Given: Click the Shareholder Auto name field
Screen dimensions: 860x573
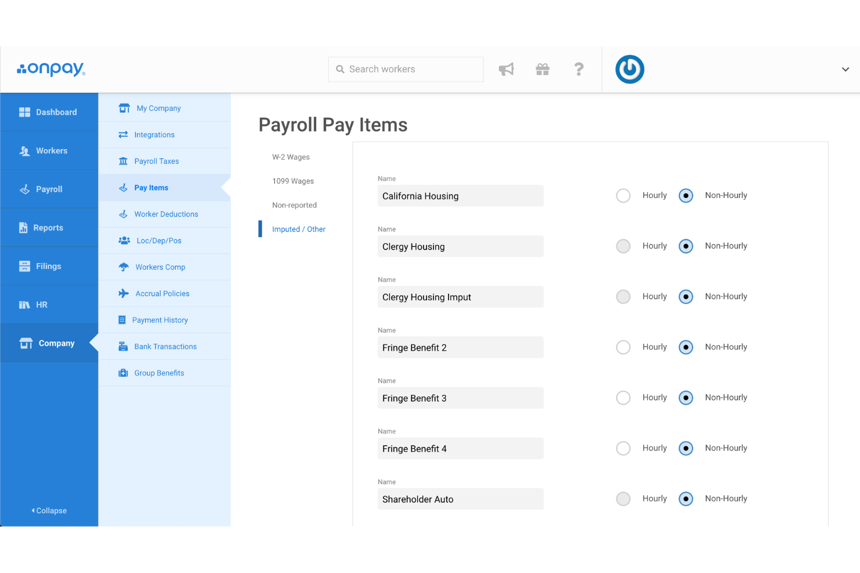Looking at the screenshot, I should click(x=461, y=499).
